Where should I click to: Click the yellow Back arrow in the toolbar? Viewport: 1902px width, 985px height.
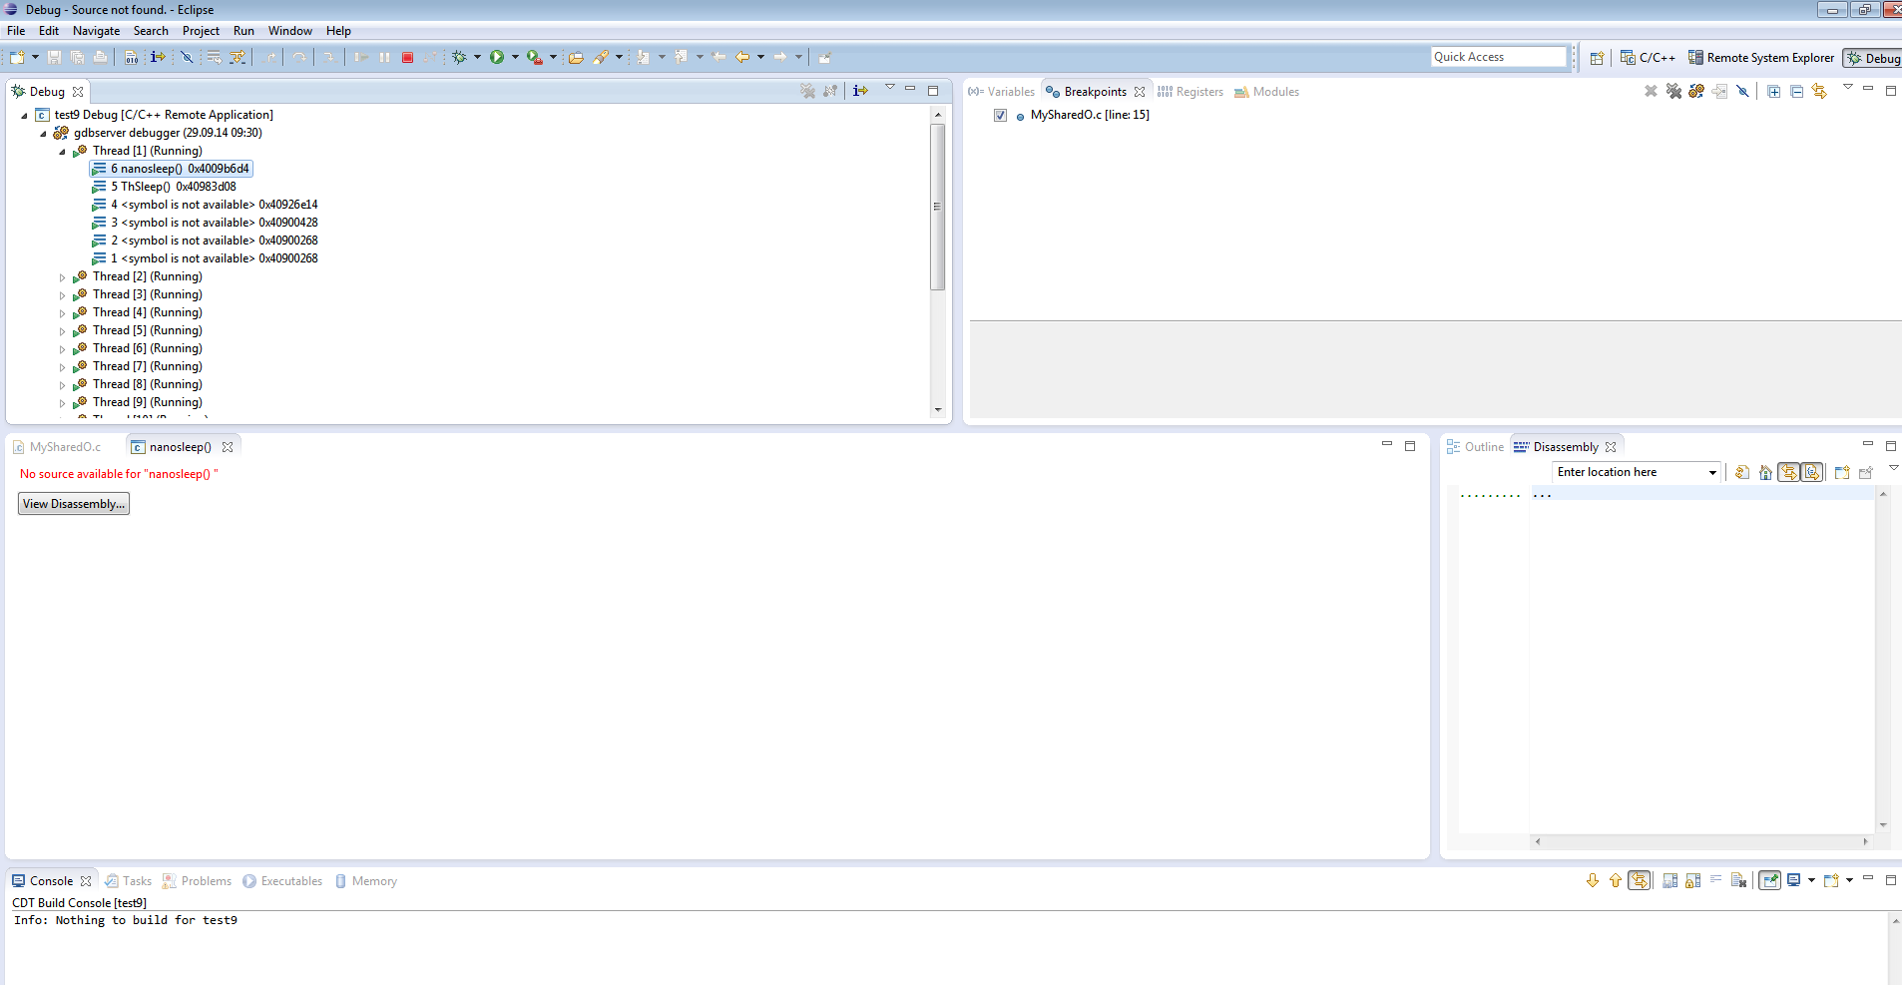pyautogui.click(x=742, y=58)
